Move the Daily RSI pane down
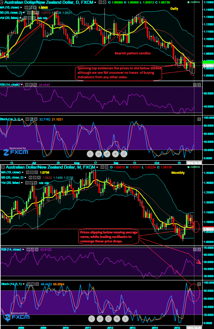 pyautogui.click(x=199, y=85)
